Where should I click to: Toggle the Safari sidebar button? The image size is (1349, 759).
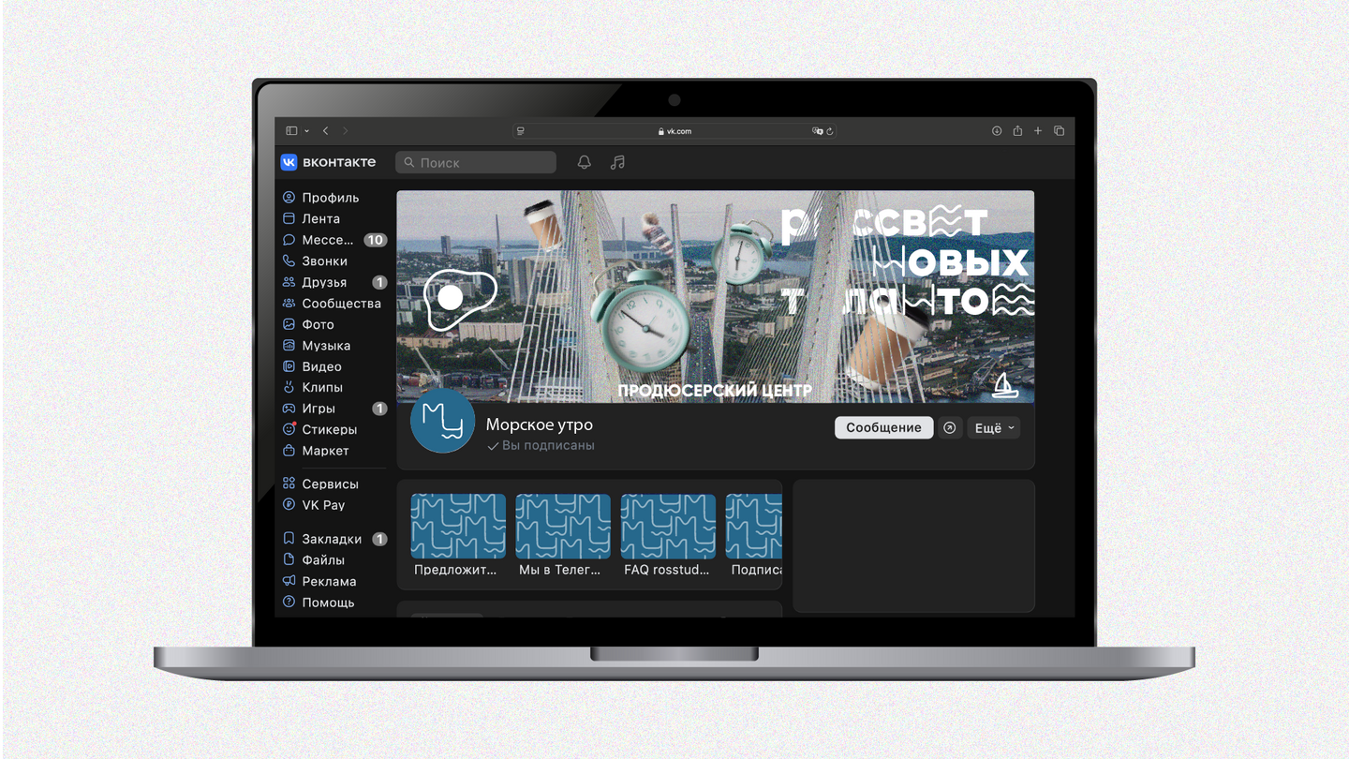pyautogui.click(x=291, y=131)
